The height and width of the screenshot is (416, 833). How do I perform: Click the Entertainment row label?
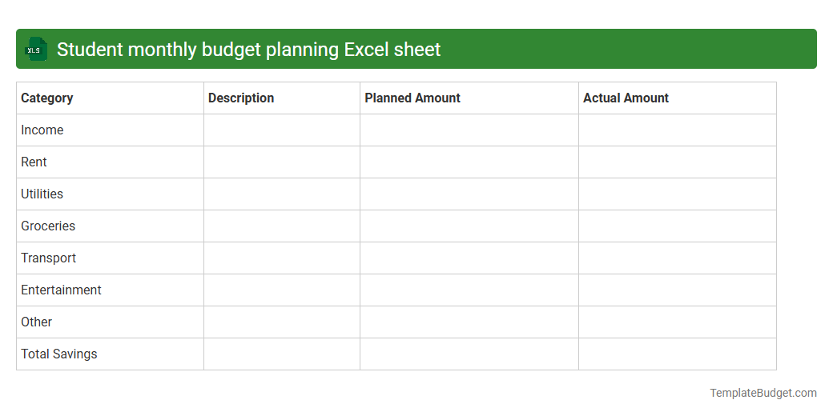(x=61, y=290)
